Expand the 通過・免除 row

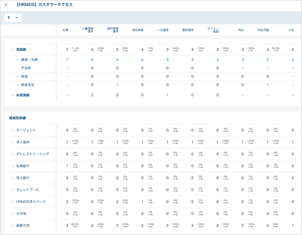pyautogui.click(x=17, y=60)
